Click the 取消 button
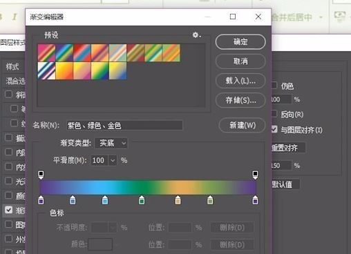Viewport: 351px width, 254px height. (x=240, y=61)
